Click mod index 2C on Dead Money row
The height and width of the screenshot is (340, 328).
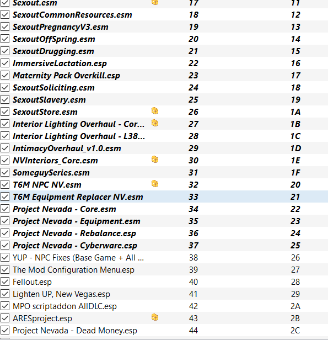pos(295,331)
